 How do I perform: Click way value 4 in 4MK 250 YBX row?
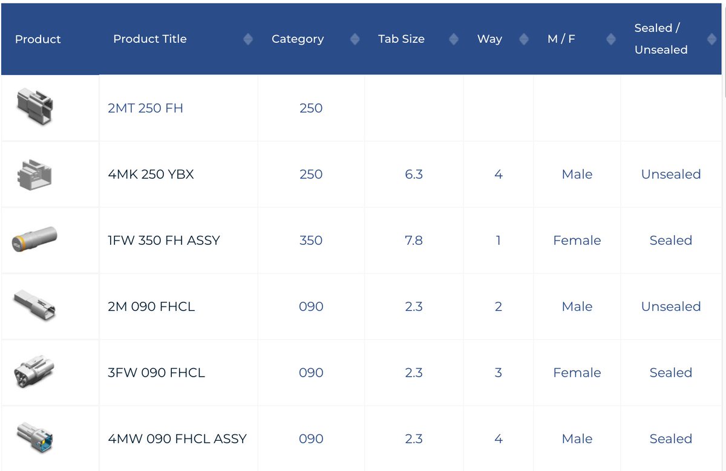499,174
